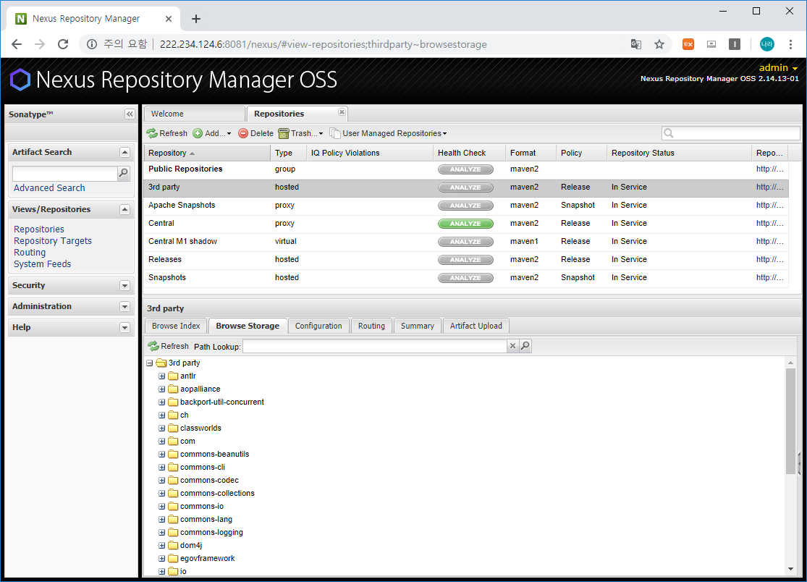
Task: Refresh the repositories list
Action: point(166,133)
